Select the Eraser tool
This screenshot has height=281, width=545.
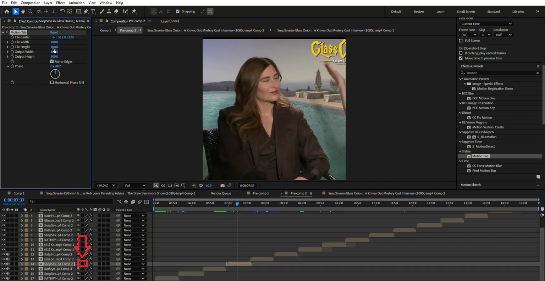(116, 11)
